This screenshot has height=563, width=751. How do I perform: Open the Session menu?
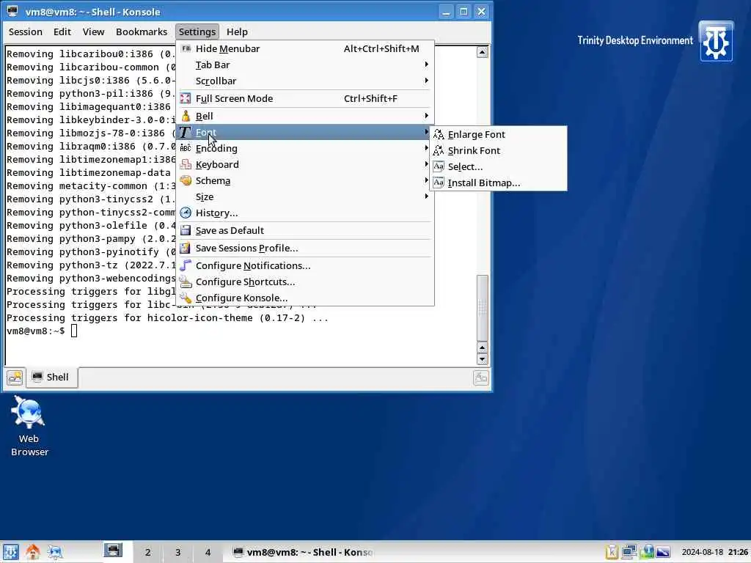[26, 32]
